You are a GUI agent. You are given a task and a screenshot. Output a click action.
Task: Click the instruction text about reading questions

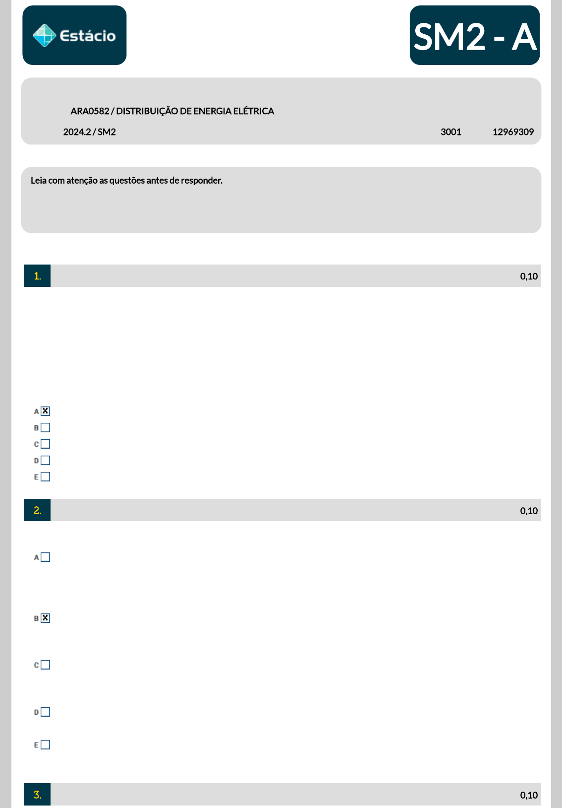[126, 180]
